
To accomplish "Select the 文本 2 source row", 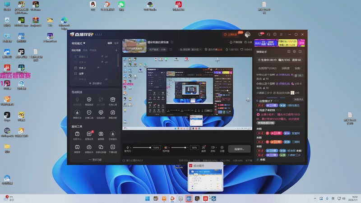I will click(95, 68).
